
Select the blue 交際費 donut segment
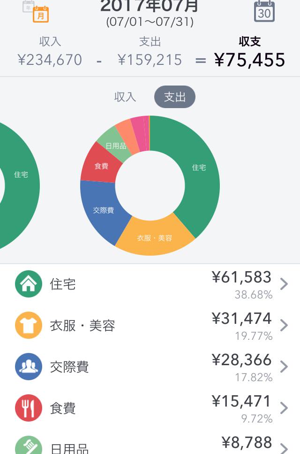click(103, 210)
